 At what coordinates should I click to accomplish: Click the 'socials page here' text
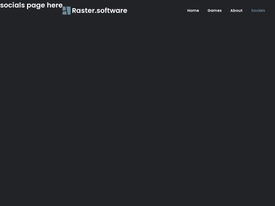pyautogui.click(x=31, y=5)
